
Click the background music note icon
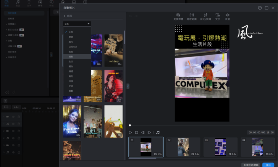(x=158, y=133)
